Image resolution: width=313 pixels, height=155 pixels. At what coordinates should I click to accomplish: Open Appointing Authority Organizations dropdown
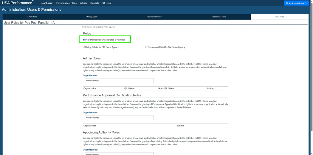(119, 154)
